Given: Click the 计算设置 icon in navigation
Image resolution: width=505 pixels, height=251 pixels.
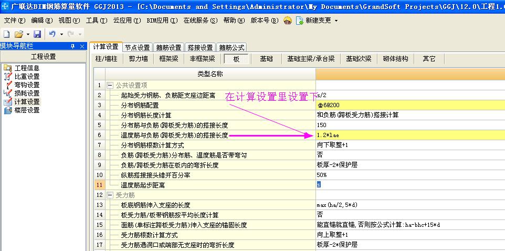Looking at the screenshot, I should coord(7,101).
